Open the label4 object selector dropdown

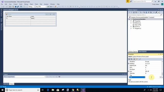(162, 57)
